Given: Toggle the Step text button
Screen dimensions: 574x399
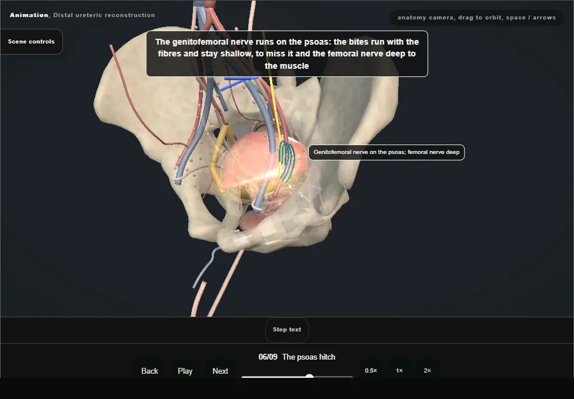Looking at the screenshot, I should [287, 330].
